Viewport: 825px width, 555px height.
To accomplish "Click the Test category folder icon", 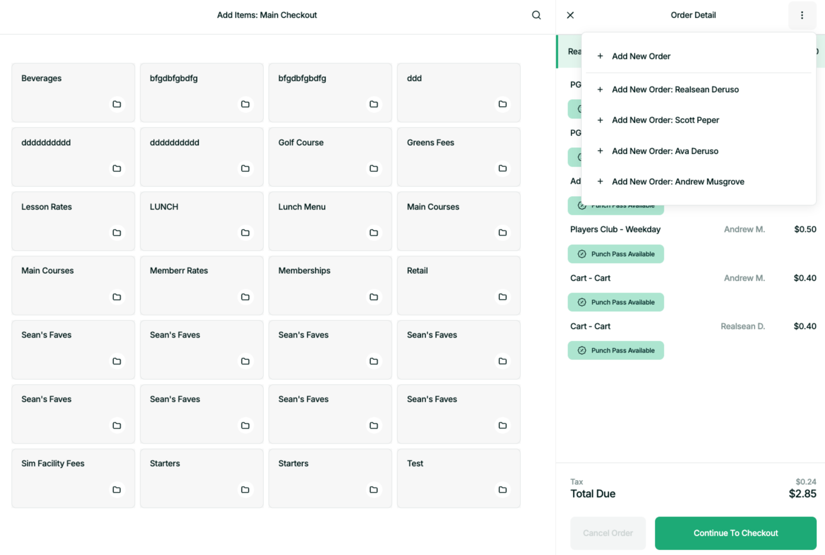I will click(502, 490).
